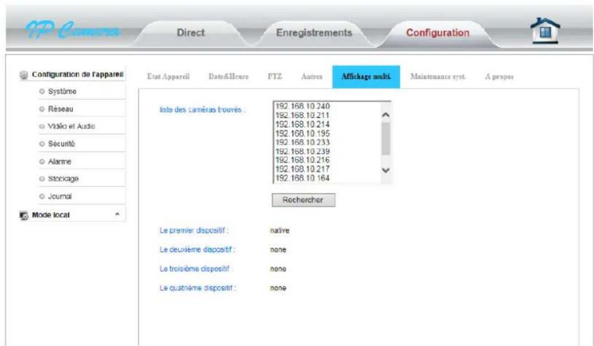Image resolution: width=594 pixels, height=346 pixels.
Task: Click camera list scroll down arrow
Action: [x=386, y=170]
